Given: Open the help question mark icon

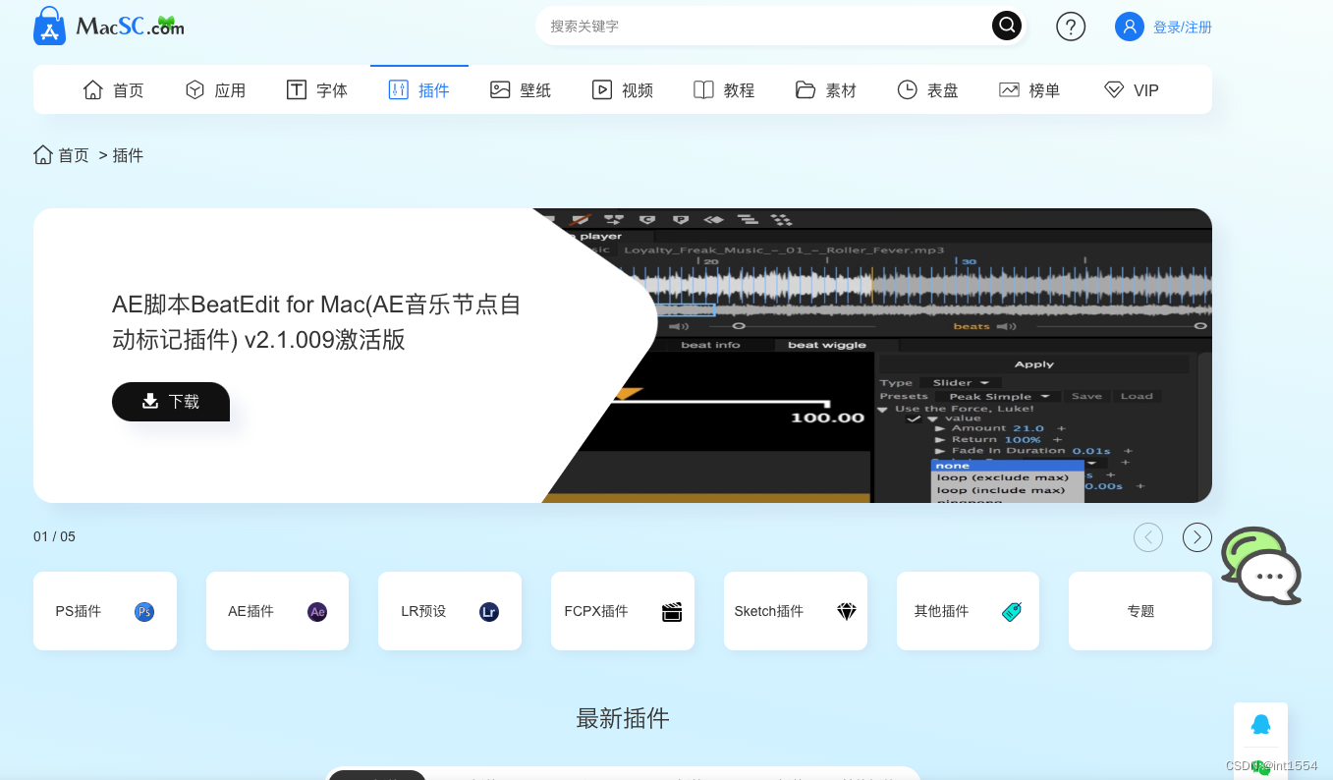Looking at the screenshot, I should (1071, 27).
